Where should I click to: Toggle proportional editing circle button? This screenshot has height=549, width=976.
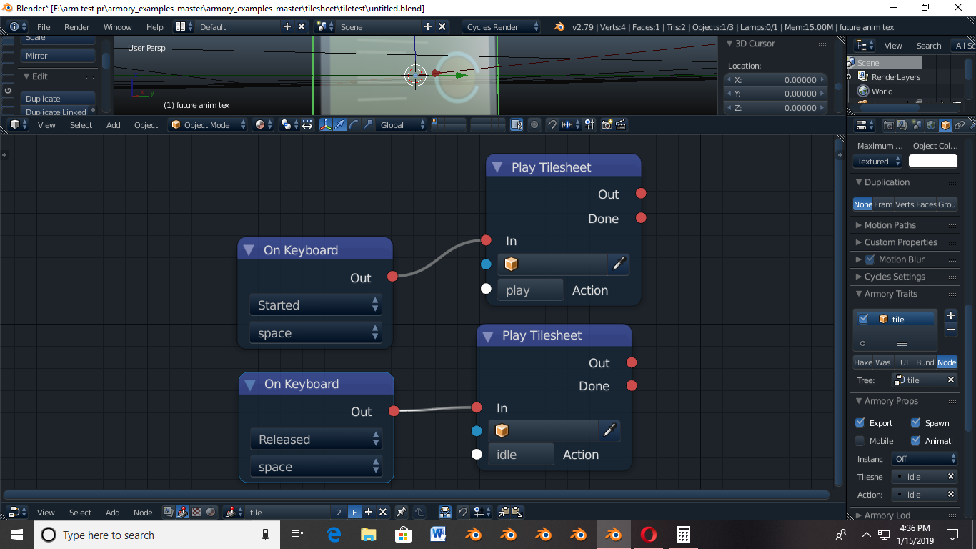[x=534, y=124]
